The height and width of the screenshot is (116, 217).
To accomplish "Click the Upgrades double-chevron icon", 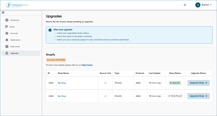I will (7, 53).
